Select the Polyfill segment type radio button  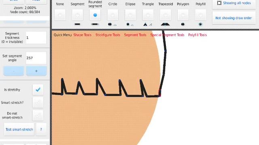pos(201,15)
